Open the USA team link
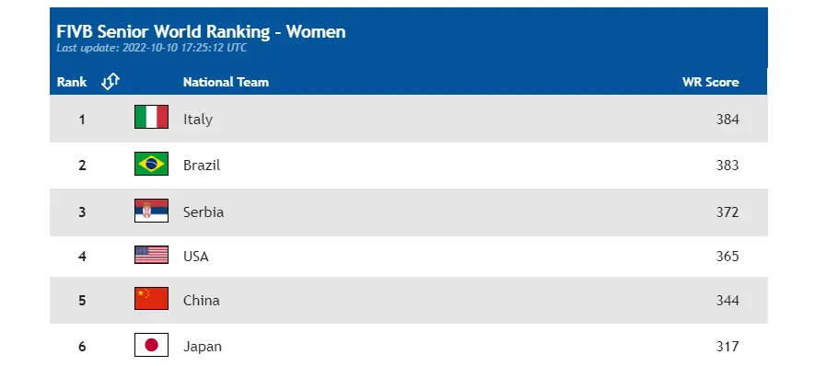Viewport: 815px width, 366px height. (x=195, y=257)
